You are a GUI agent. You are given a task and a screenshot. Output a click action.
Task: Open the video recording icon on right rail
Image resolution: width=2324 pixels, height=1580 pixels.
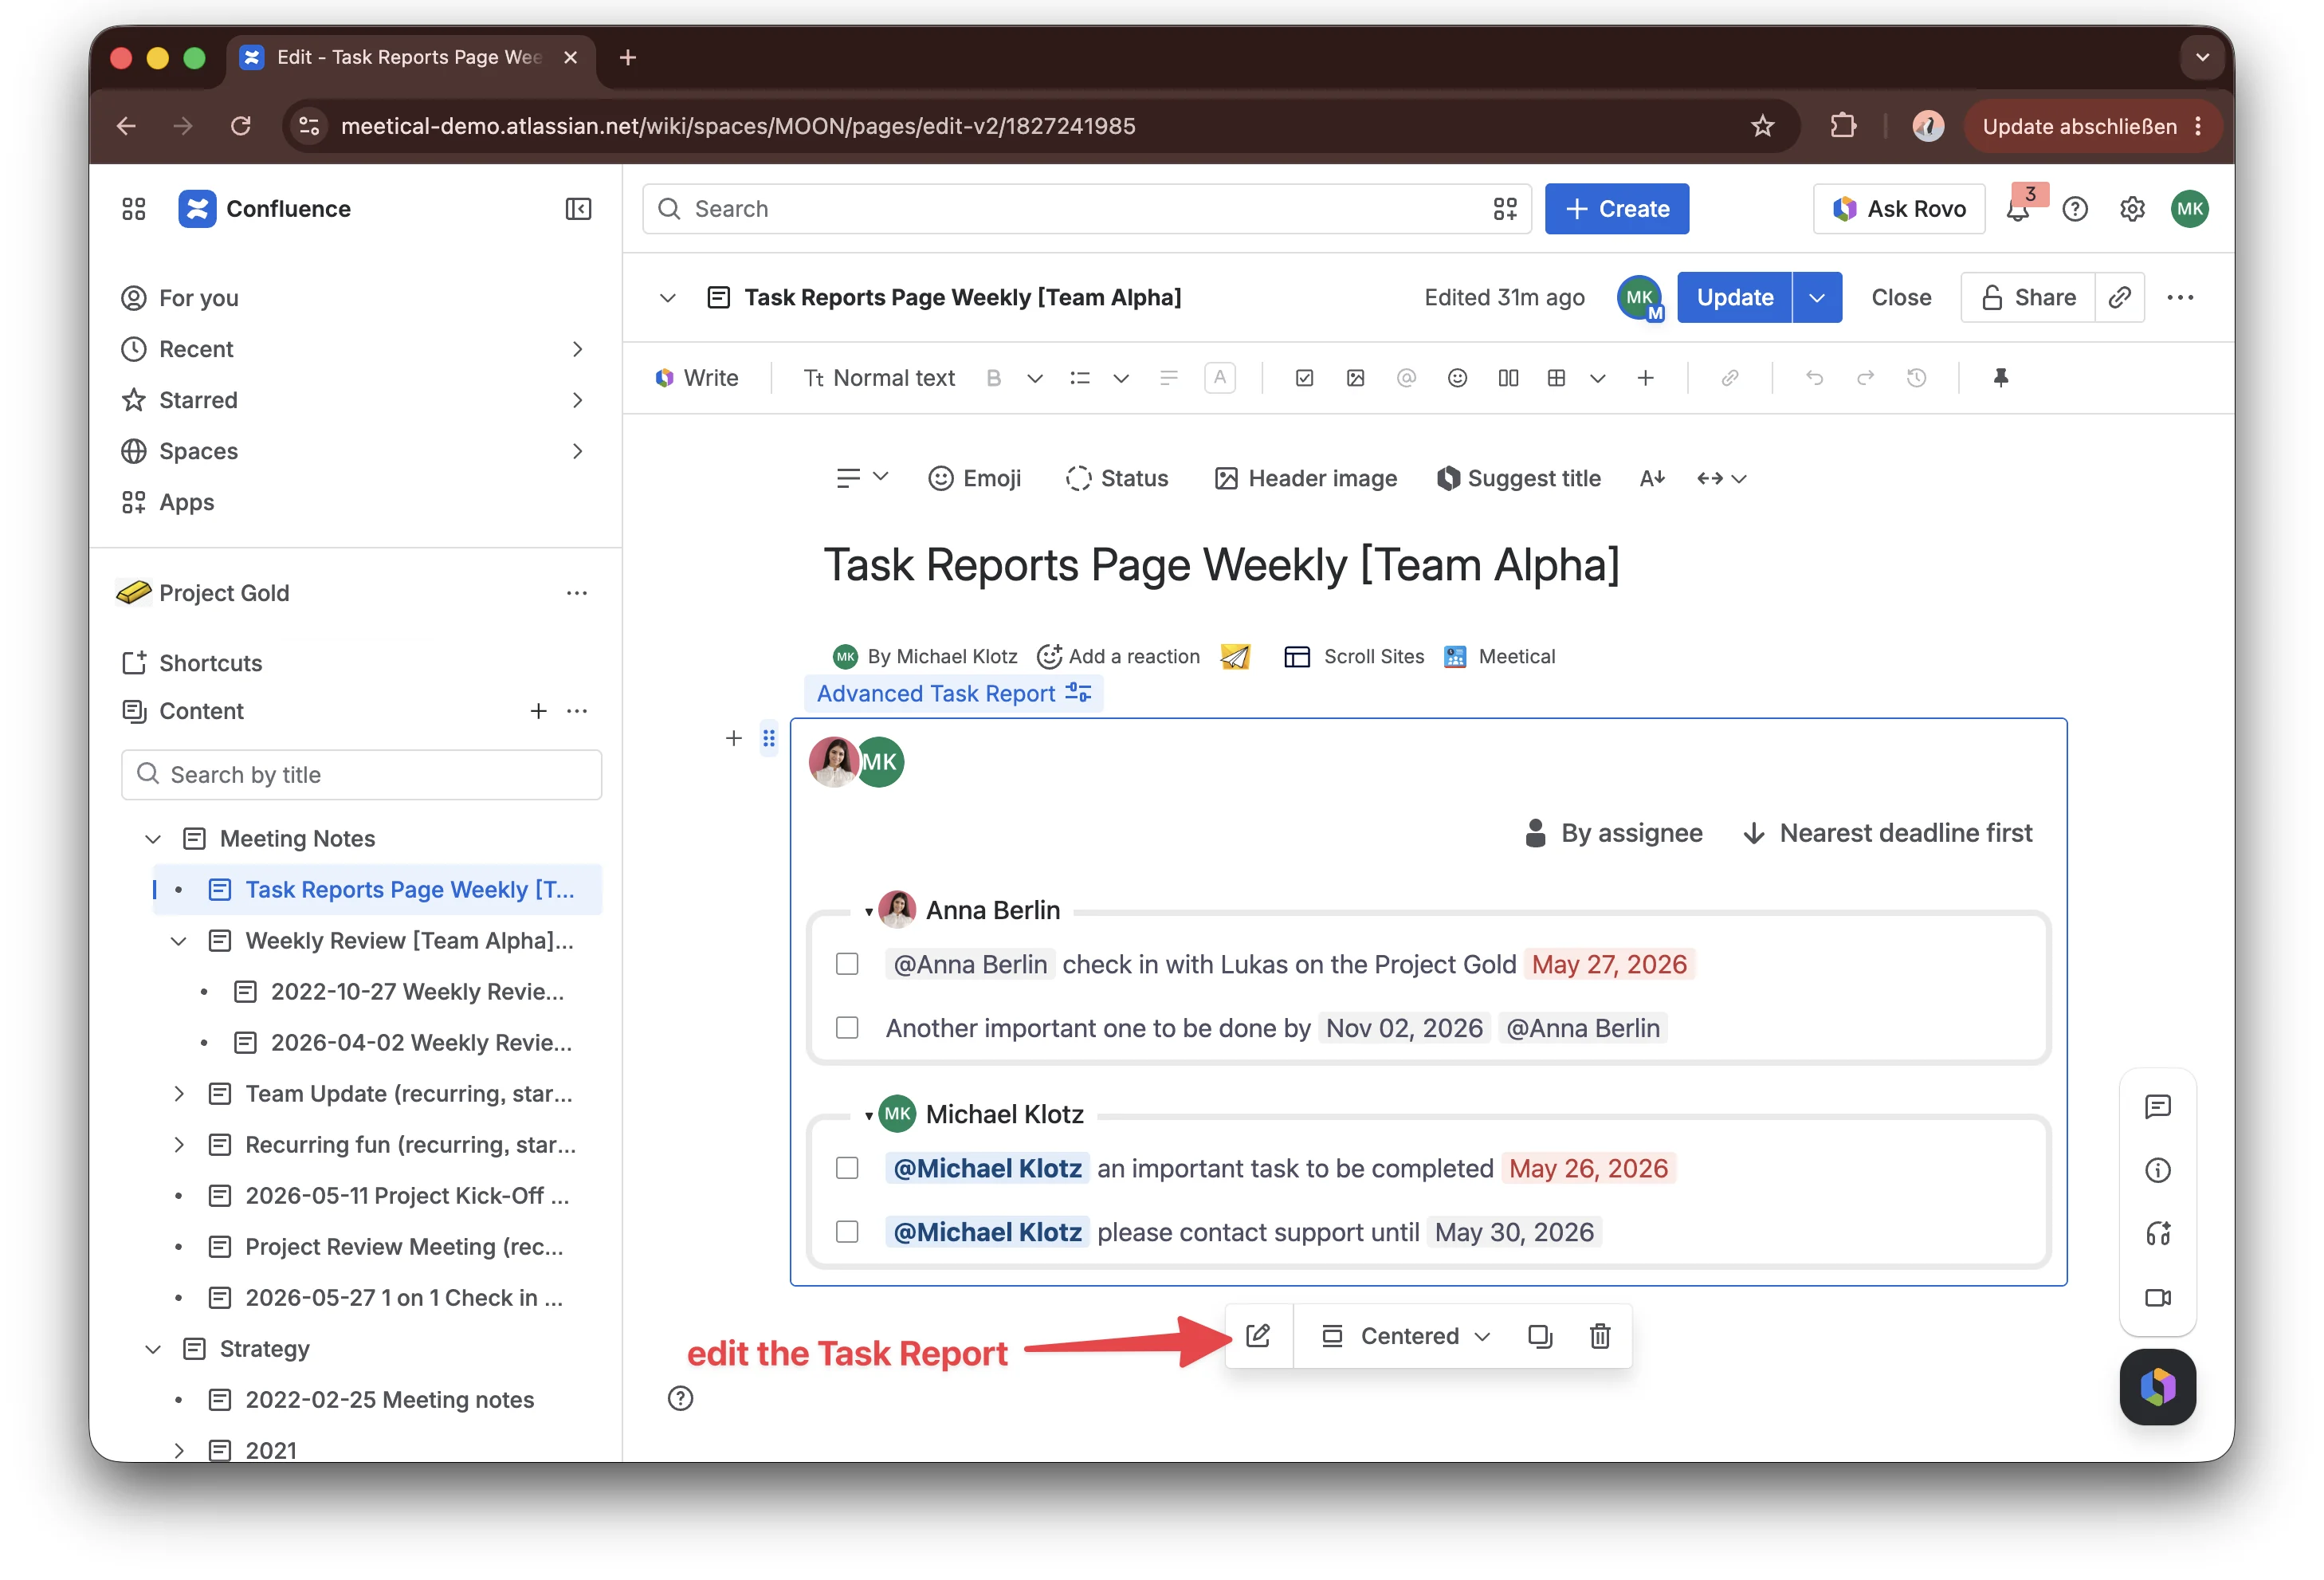pyautogui.click(x=2157, y=1298)
